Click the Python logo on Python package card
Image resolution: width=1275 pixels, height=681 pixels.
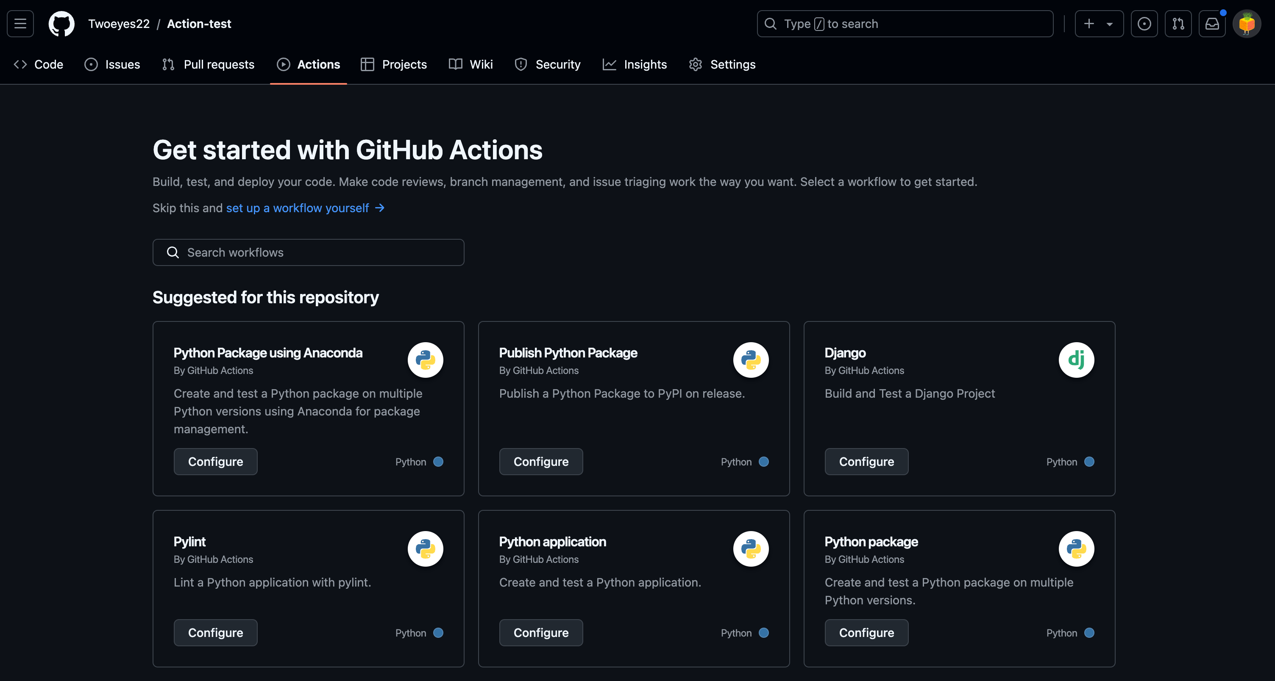(1077, 549)
